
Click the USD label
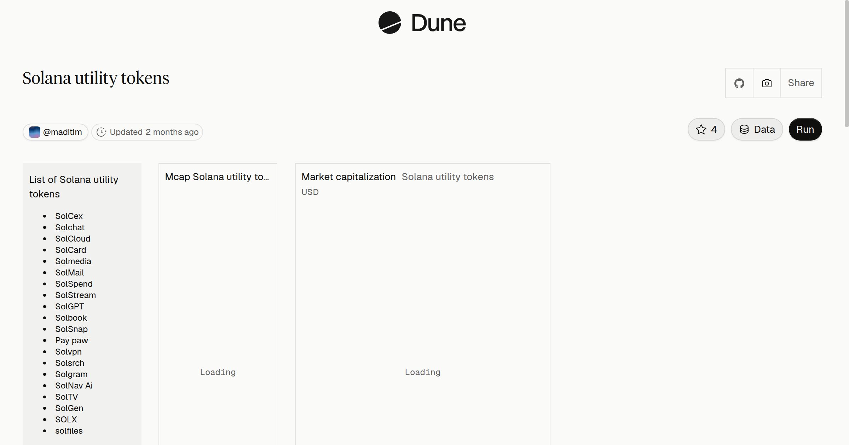coord(310,192)
